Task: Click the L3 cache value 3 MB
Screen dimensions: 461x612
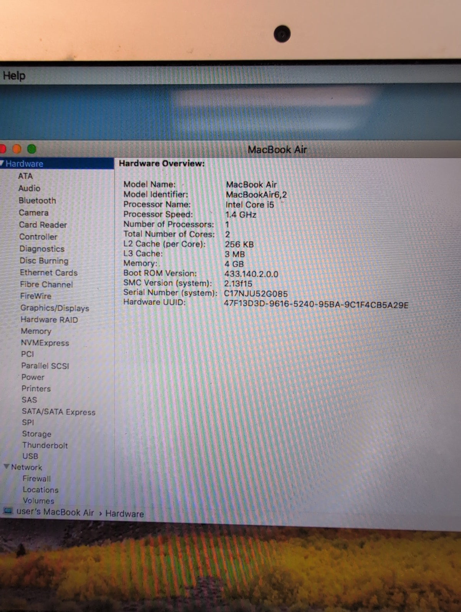Action: [235, 254]
